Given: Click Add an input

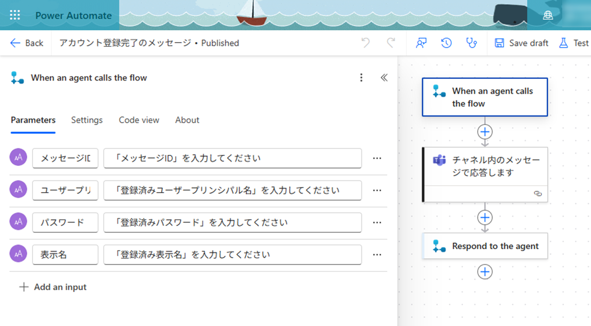Looking at the screenshot, I should pos(53,287).
